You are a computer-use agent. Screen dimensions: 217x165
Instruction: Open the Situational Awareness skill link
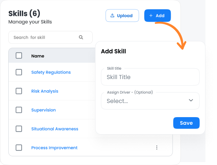[55, 129]
